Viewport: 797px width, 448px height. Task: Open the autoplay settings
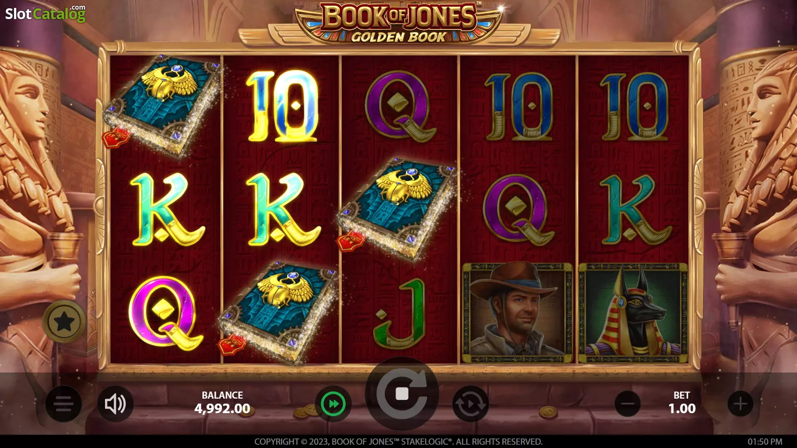pos(471,404)
